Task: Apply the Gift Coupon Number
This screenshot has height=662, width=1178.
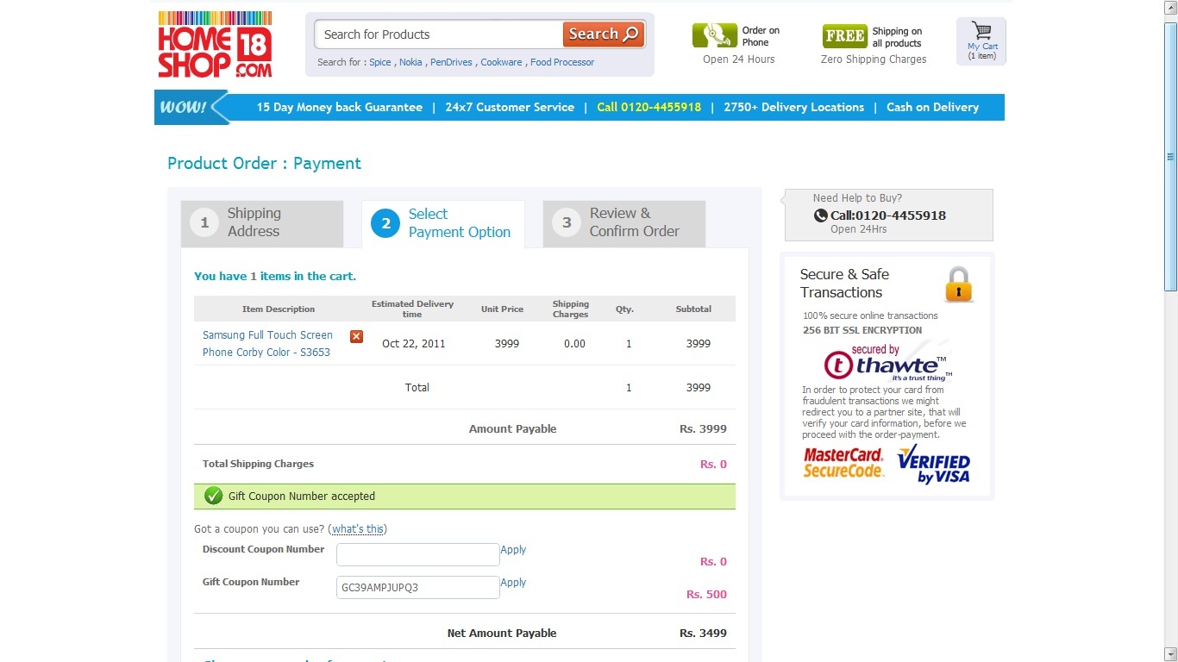Action: pyautogui.click(x=513, y=583)
